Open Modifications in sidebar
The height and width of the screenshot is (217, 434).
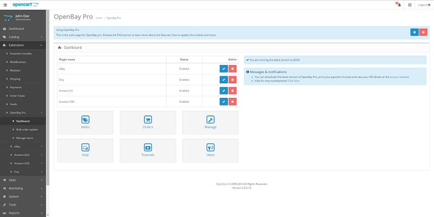23,62
